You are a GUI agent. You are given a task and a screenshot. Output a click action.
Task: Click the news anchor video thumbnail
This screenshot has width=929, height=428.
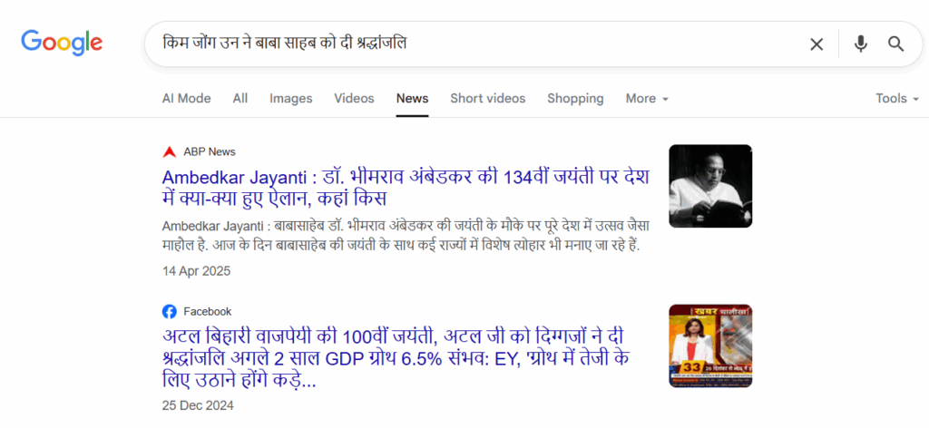710,345
